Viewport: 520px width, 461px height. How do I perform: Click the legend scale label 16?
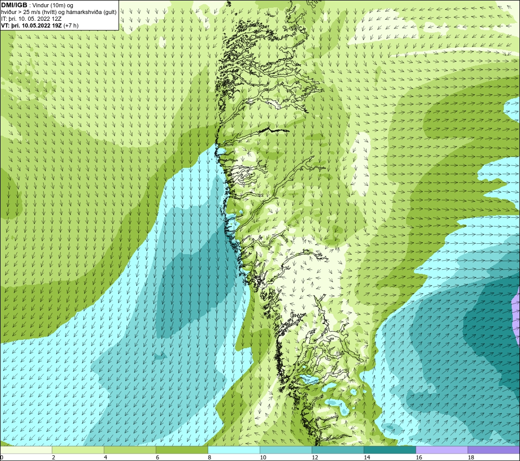point(419,458)
